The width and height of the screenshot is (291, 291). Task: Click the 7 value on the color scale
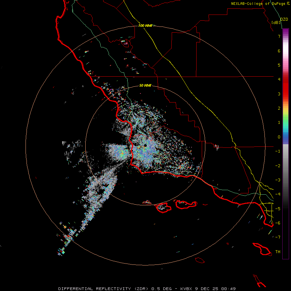point(279,36)
